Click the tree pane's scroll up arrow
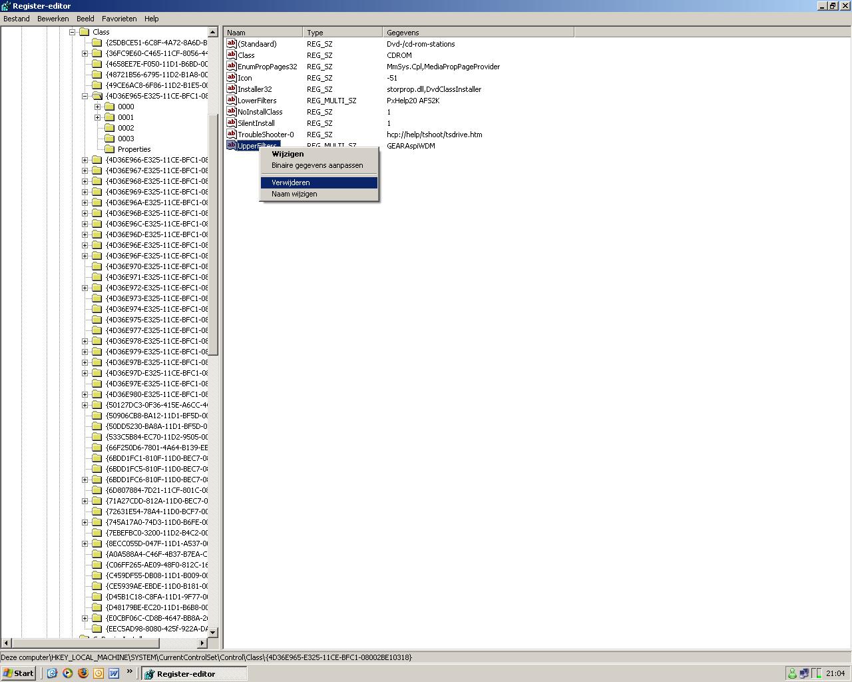Screen dimensions: 852x682 [x=213, y=32]
